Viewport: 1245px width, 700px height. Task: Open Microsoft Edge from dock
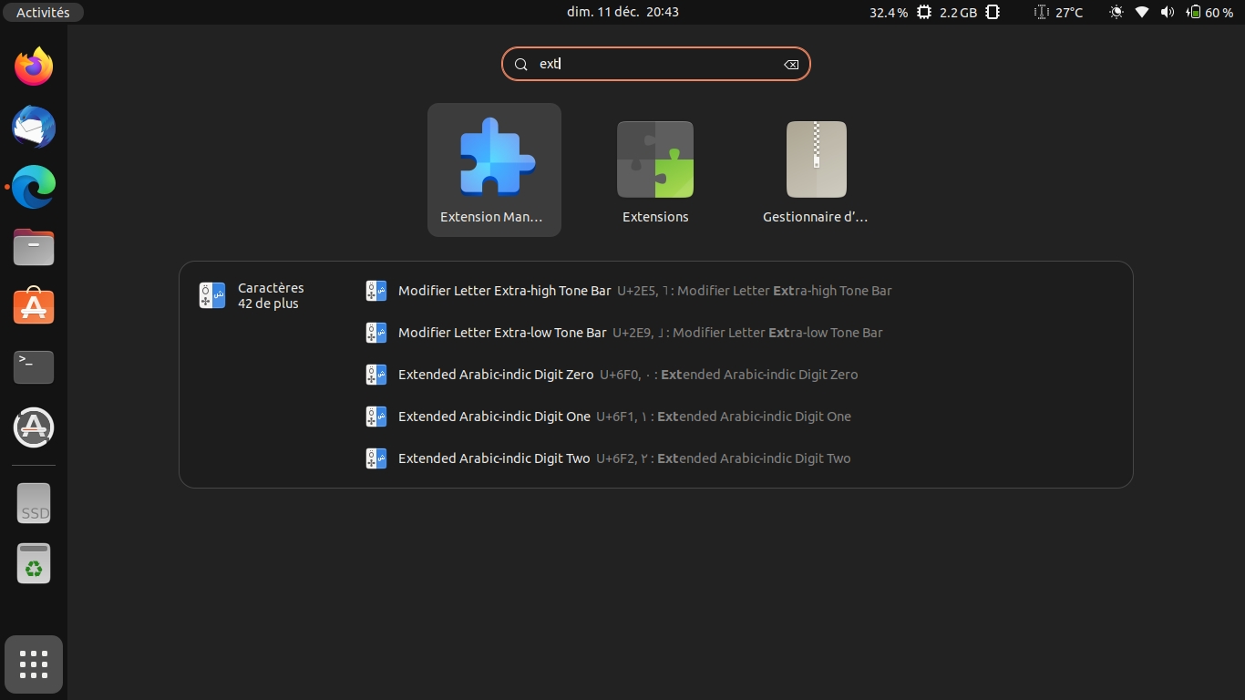34,187
